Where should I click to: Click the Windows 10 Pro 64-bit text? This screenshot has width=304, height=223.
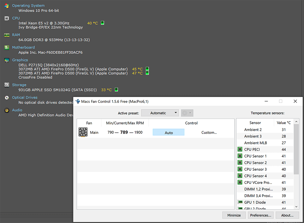point(39,11)
